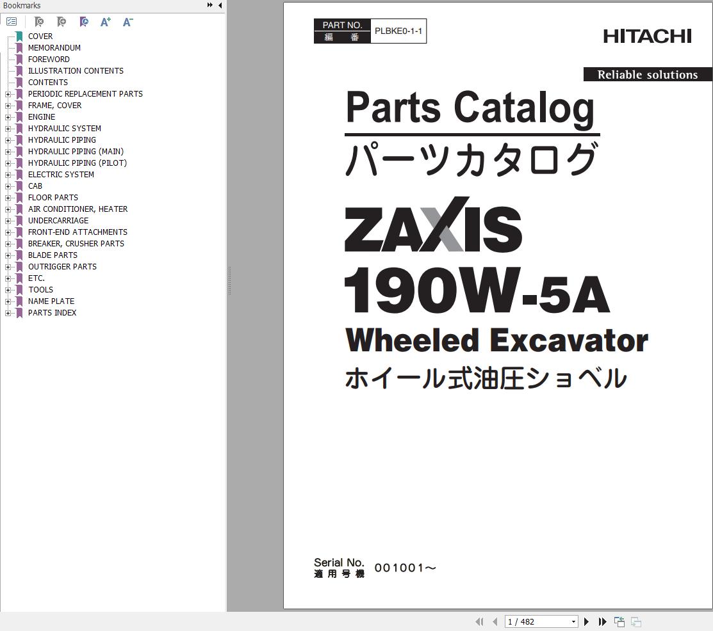Click the bookmark icon beside CAB
Image resolution: width=713 pixels, height=631 pixels.
tap(19, 186)
